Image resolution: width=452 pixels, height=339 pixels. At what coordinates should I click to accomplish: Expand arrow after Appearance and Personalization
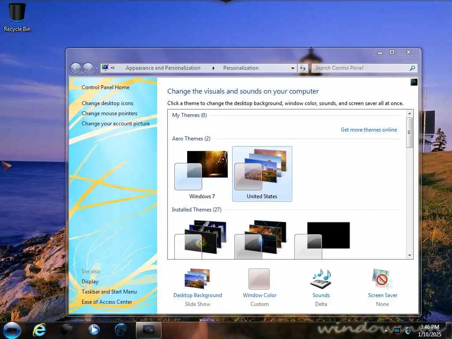[x=213, y=68]
